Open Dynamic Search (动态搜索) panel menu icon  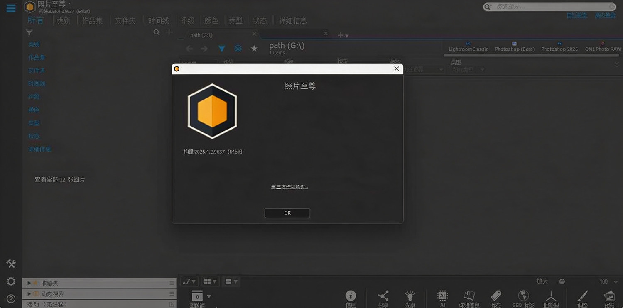coord(172,293)
